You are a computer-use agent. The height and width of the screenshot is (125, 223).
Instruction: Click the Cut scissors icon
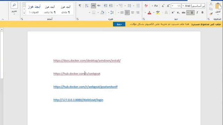(x=211, y=4)
